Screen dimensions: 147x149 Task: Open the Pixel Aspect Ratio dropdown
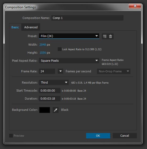(x=69, y=61)
